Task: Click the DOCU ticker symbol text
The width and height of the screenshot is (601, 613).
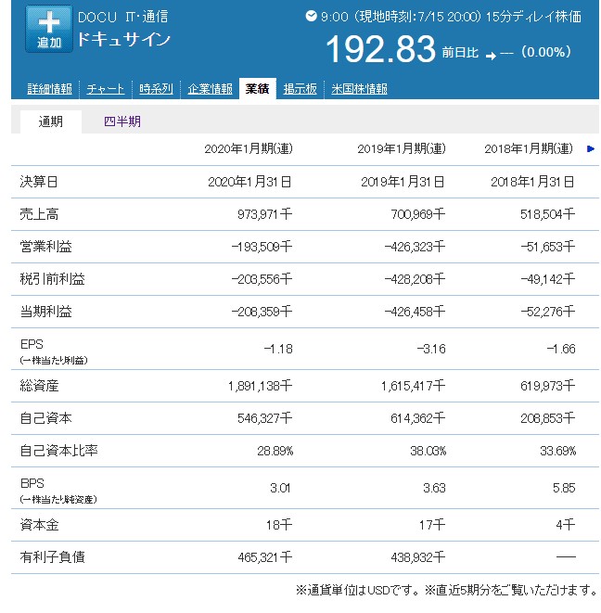Action: point(97,18)
